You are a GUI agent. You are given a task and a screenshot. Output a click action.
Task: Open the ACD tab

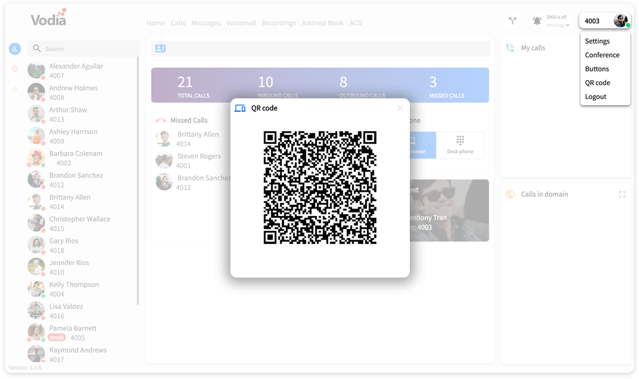tap(356, 23)
